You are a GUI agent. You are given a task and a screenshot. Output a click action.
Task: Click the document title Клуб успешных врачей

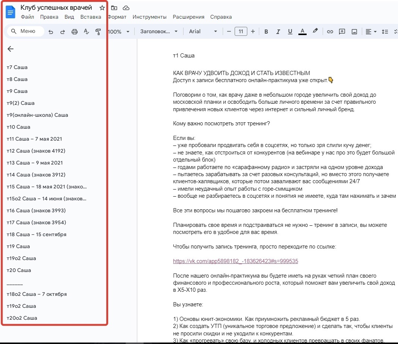pos(56,7)
